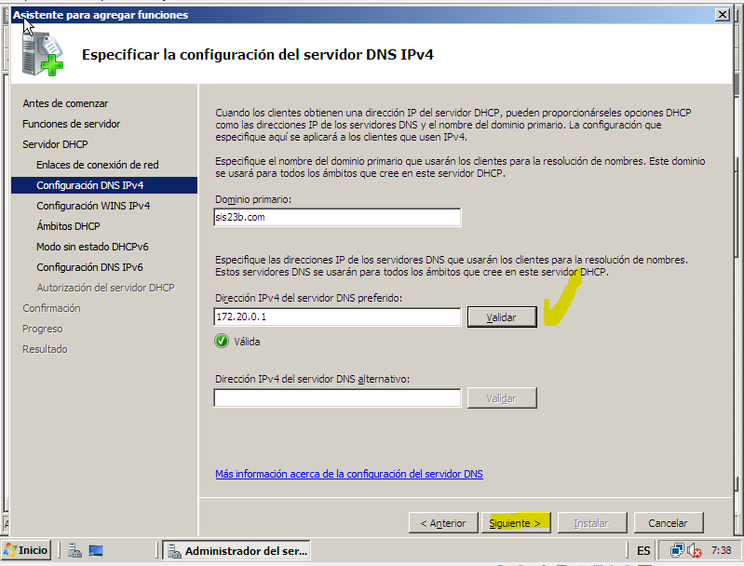Click the Validar button for alternate DNS
This screenshot has height=566, width=744.
(502, 398)
